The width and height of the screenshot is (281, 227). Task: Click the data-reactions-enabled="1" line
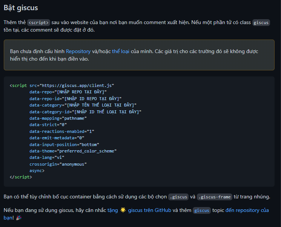62,131
